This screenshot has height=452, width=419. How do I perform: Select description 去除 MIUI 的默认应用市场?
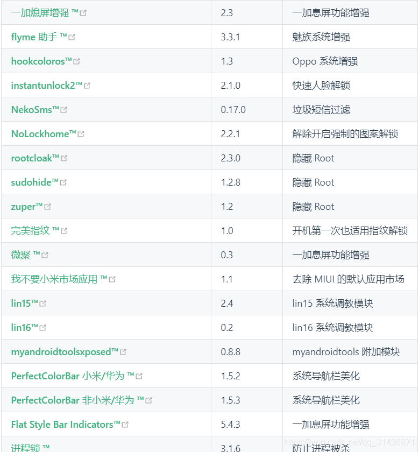(x=348, y=279)
